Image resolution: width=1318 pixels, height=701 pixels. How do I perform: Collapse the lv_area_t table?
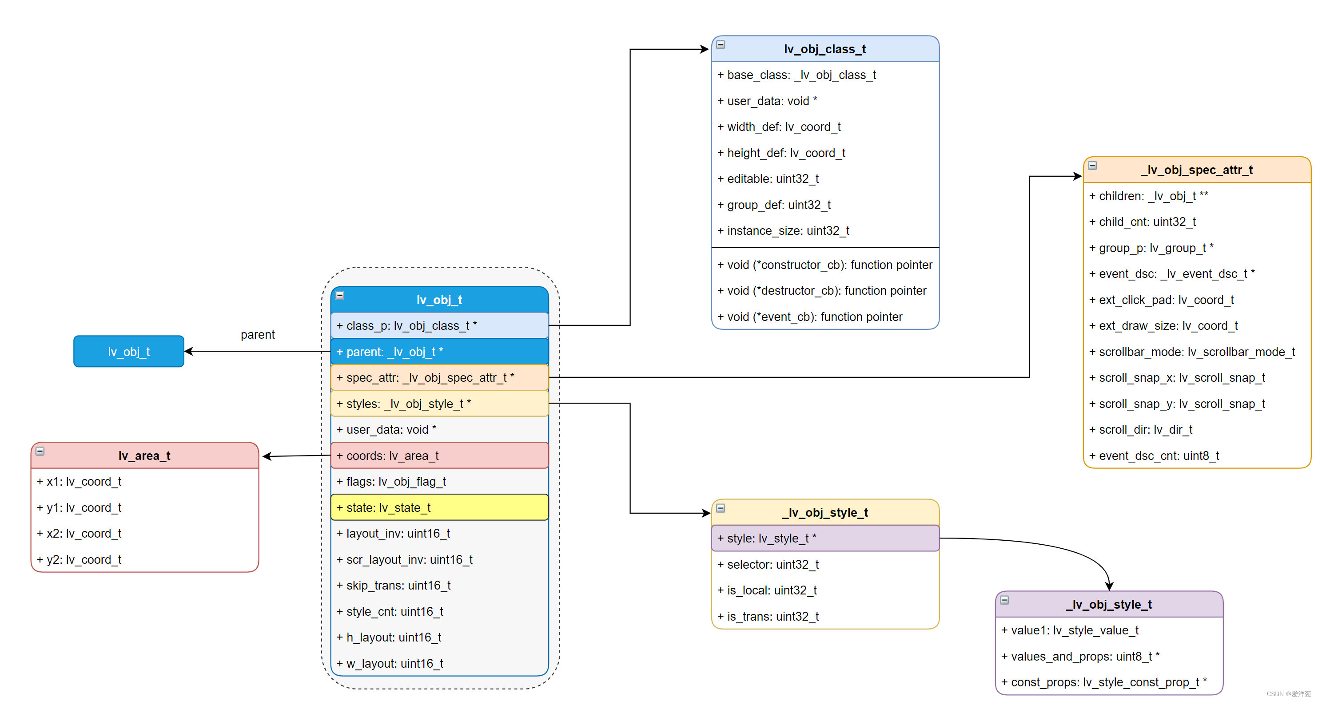[40, 451]
